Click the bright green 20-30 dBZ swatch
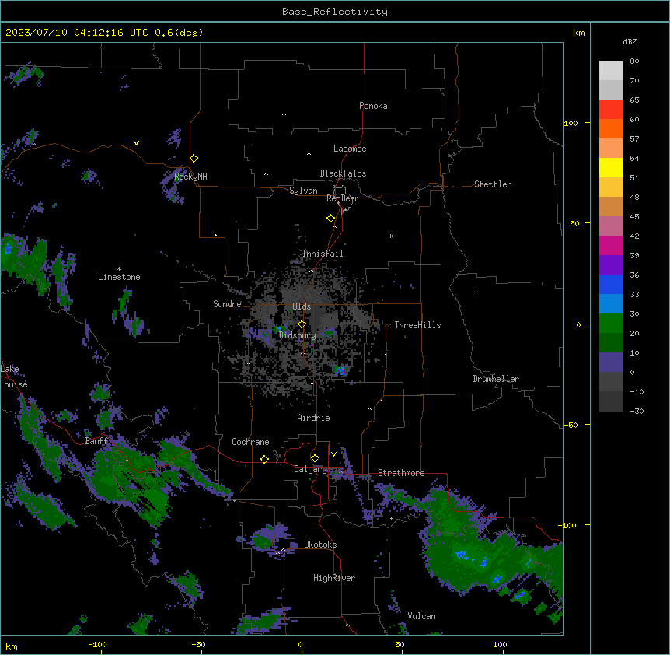The height and width of the screenshot is (655, 670). [x=611, y=324]
